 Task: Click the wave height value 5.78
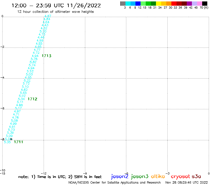point(34,59)
